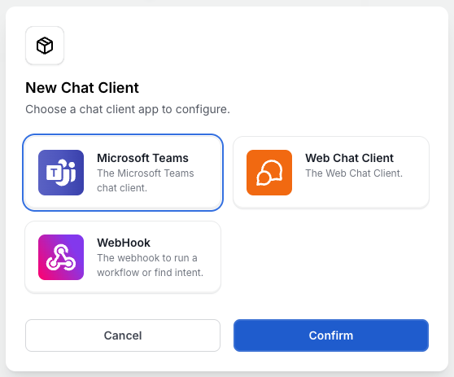The image size is (454, 377).
Task: Confirm the selected chat client
Action: click(x=331, y=335)
